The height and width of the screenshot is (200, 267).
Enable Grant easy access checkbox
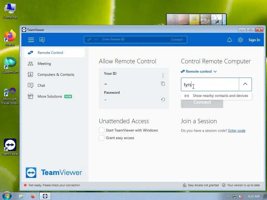coord(101,138)
